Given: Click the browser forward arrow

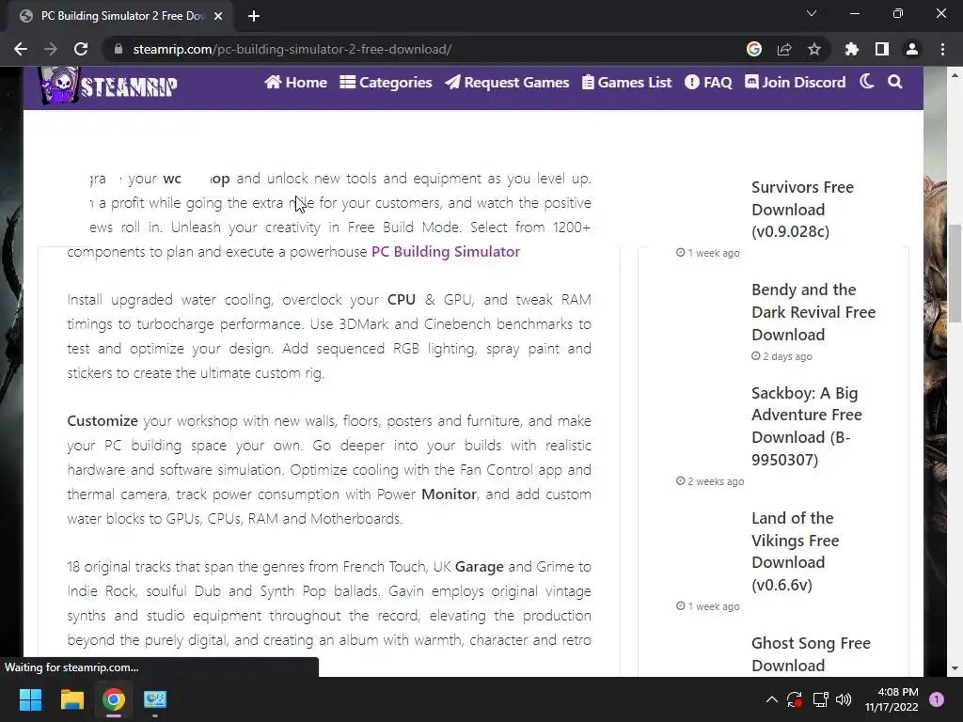Looking at the screenshot, I should [51, 49].
